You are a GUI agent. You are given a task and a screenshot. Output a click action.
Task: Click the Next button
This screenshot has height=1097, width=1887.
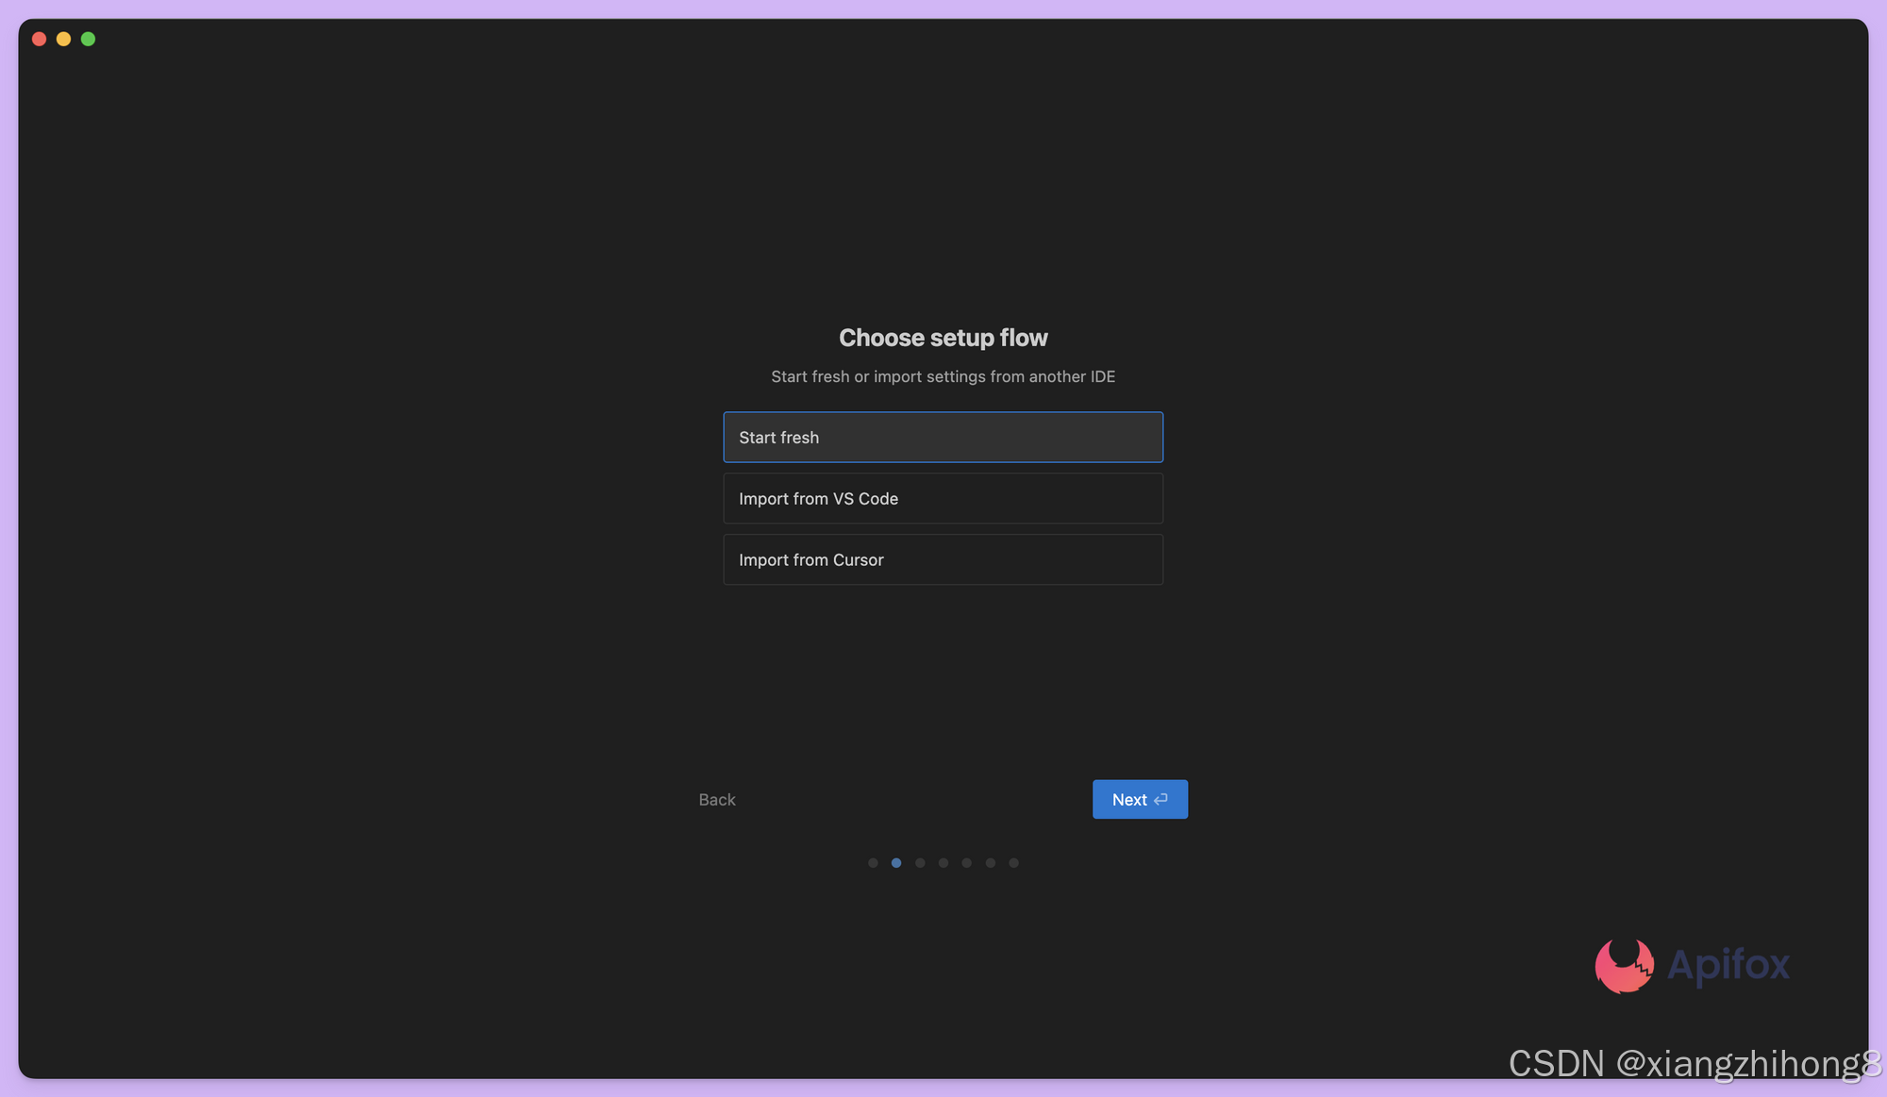point(1139,799)
